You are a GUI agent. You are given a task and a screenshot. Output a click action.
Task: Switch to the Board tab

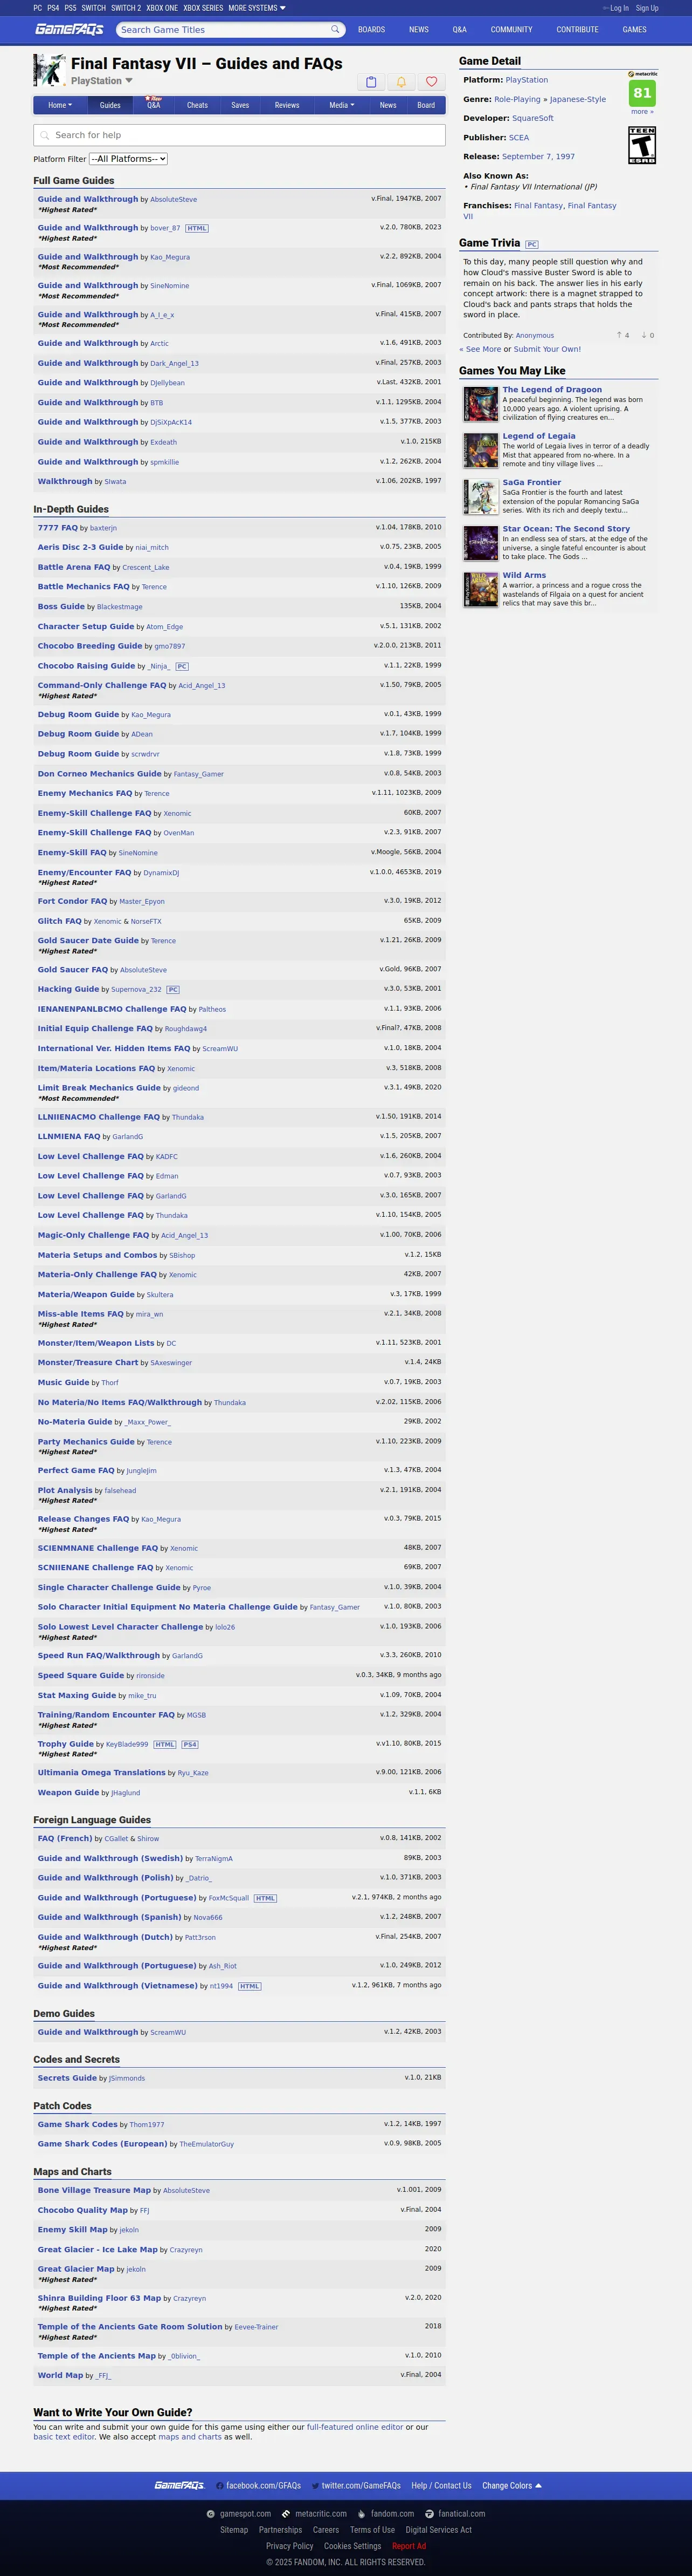pyautogui.click(x=425, y=105)
